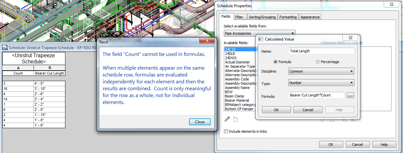Select Assembly Name field
This screenshot has width=403, height=153.
pyautogui.click(x=240, y=88)
